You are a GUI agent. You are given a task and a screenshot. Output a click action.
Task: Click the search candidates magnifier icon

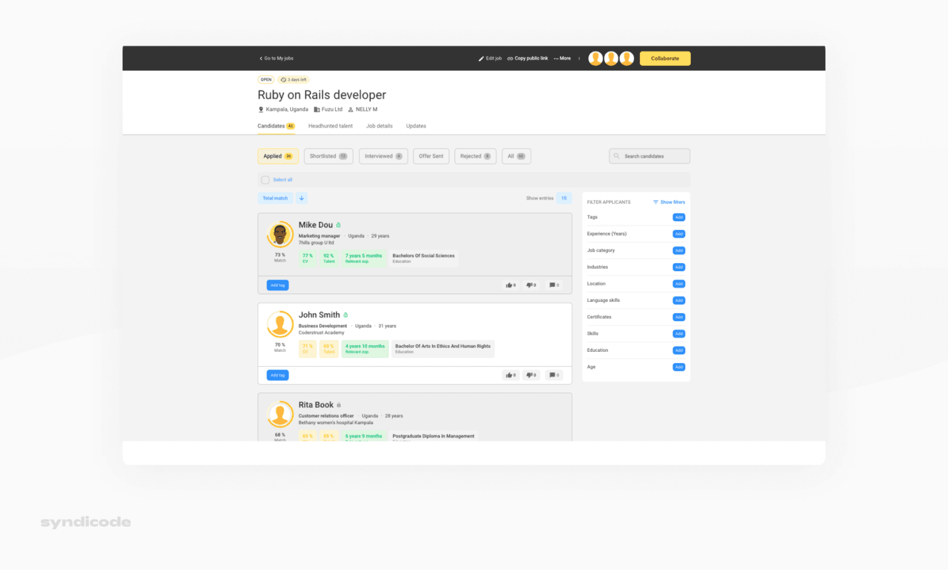pyautogui.click(x=616, y=156)
